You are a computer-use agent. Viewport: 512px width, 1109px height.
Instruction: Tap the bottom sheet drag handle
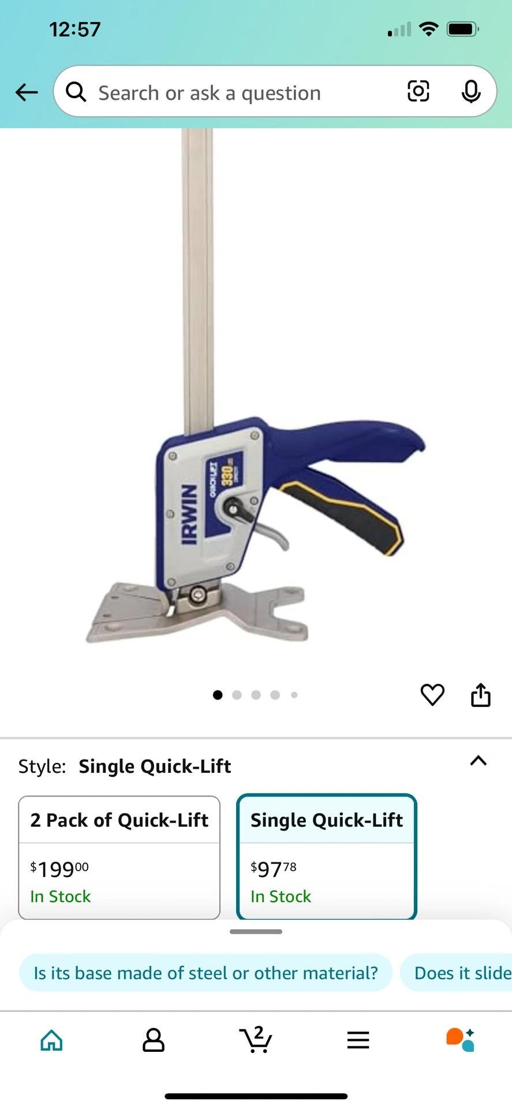click(x=256, y=932)
